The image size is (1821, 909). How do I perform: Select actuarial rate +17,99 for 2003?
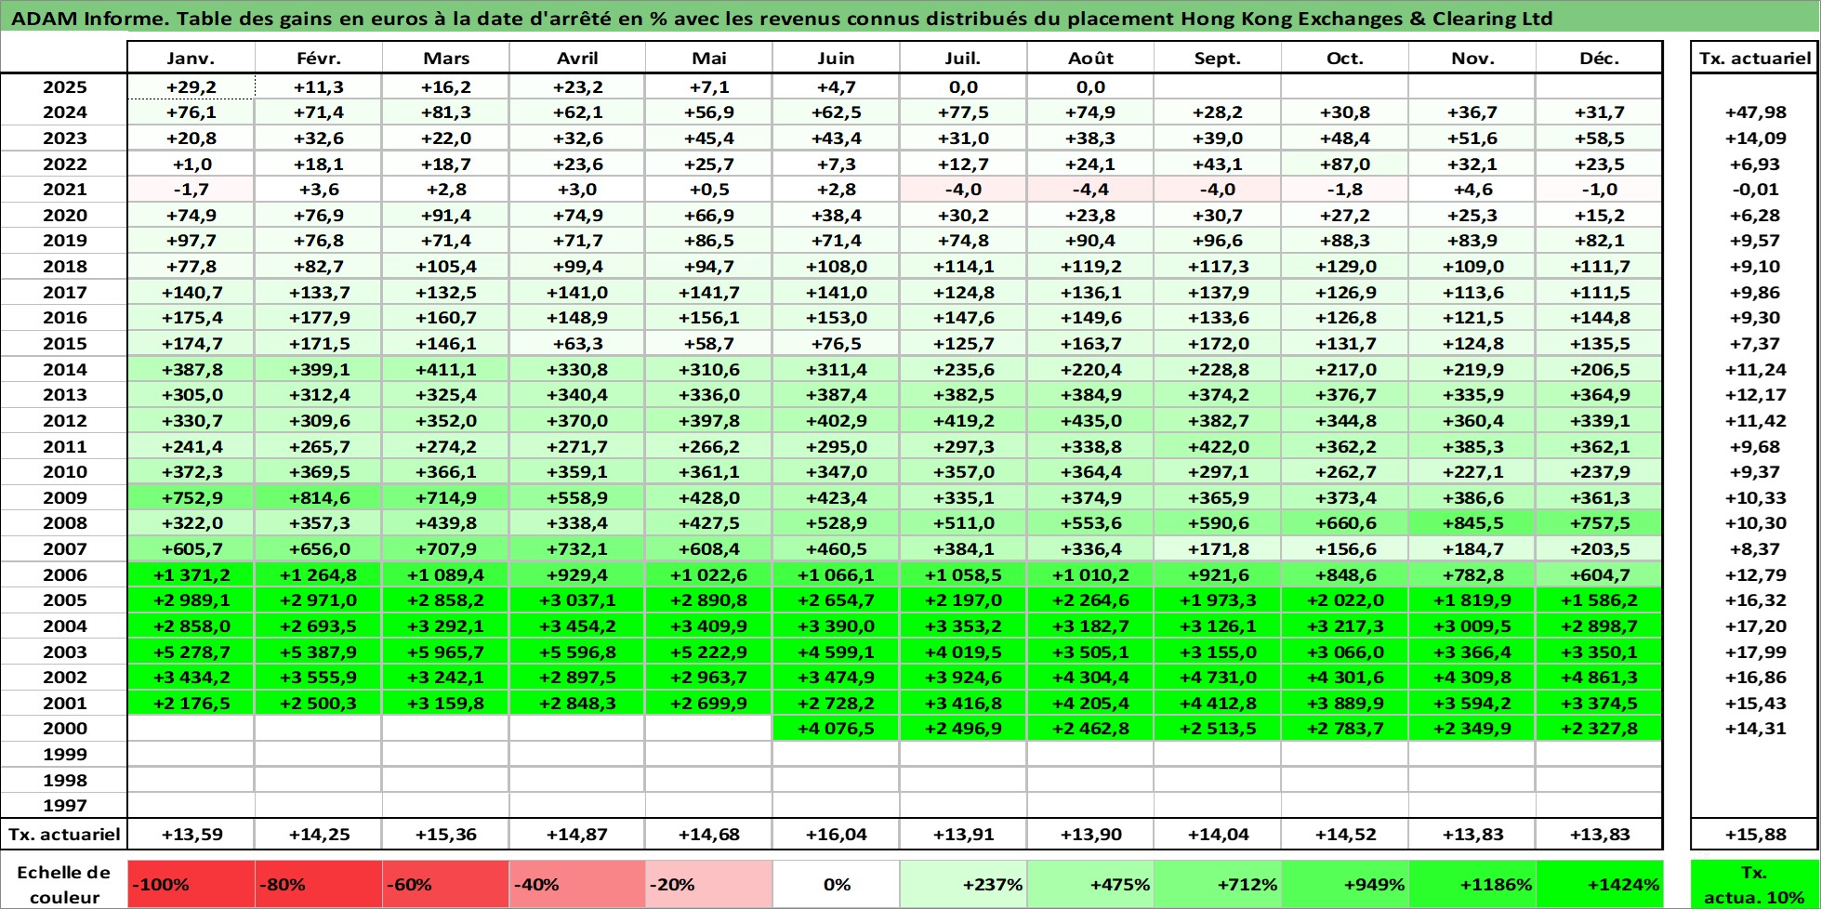[x=1754, y=652]
